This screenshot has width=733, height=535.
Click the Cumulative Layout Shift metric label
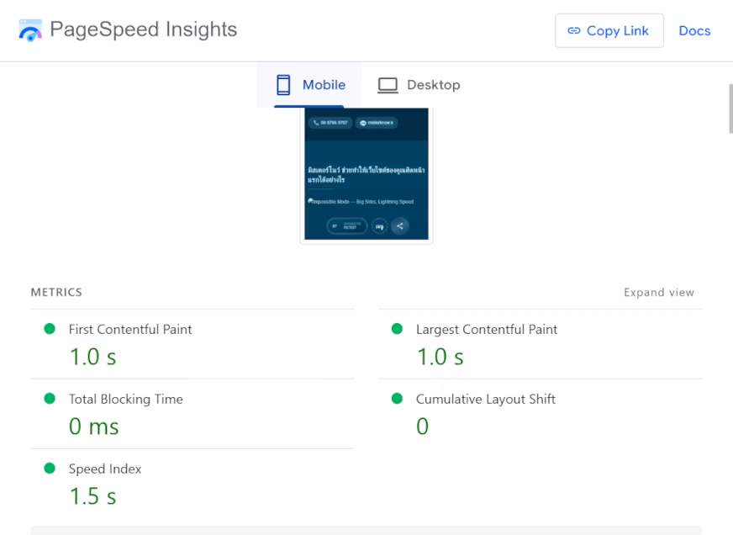click(486, 399)
